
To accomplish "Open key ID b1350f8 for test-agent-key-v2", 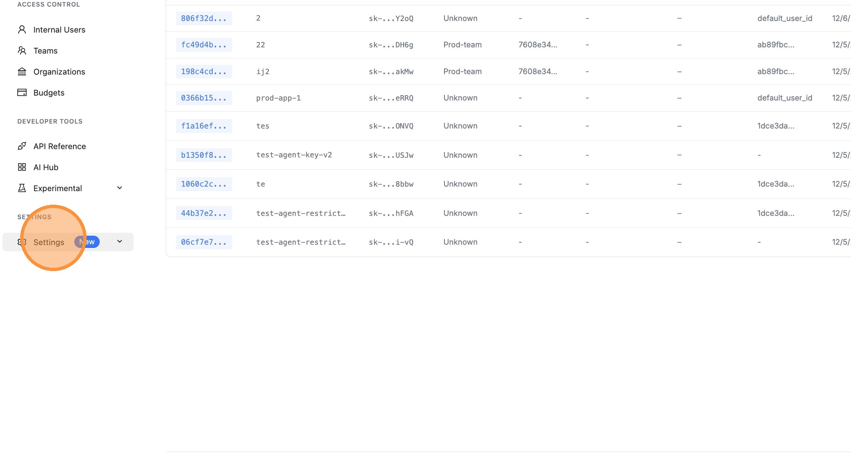I will point(204,155).
